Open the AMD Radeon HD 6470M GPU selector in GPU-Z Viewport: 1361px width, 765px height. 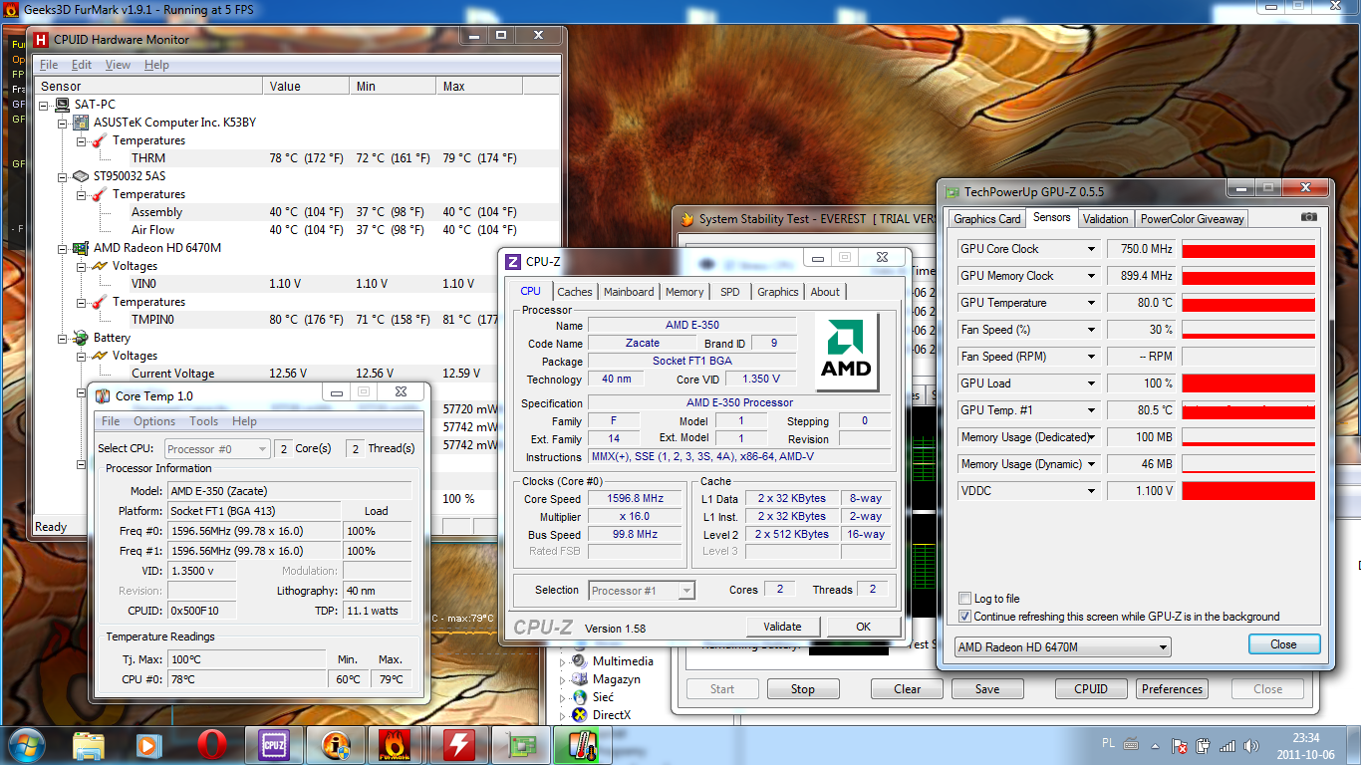[1063, 647]
